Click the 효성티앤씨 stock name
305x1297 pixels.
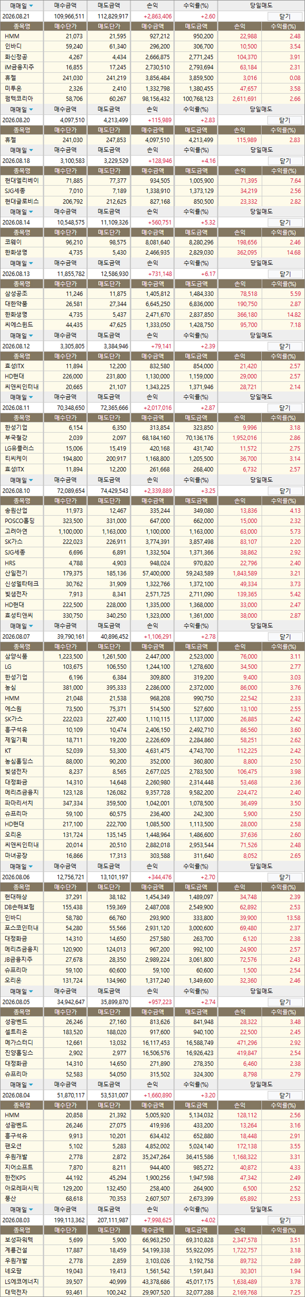click(x=19, y=615)
